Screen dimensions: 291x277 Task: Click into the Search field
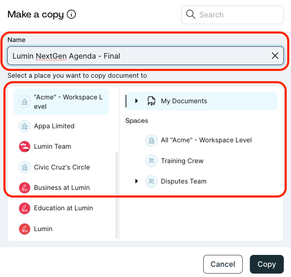[232, 15]
